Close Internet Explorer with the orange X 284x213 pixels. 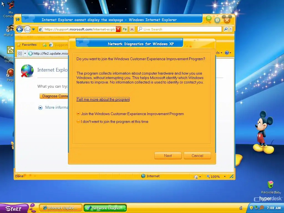(227, 20)
